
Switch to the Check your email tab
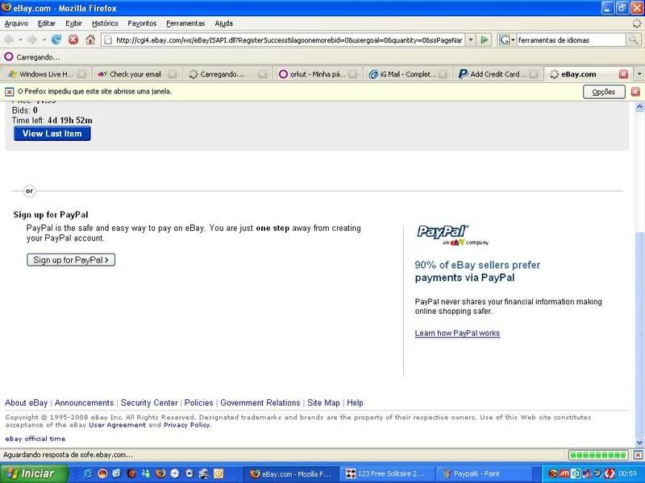pyautogui.click(x=135, y=74)
